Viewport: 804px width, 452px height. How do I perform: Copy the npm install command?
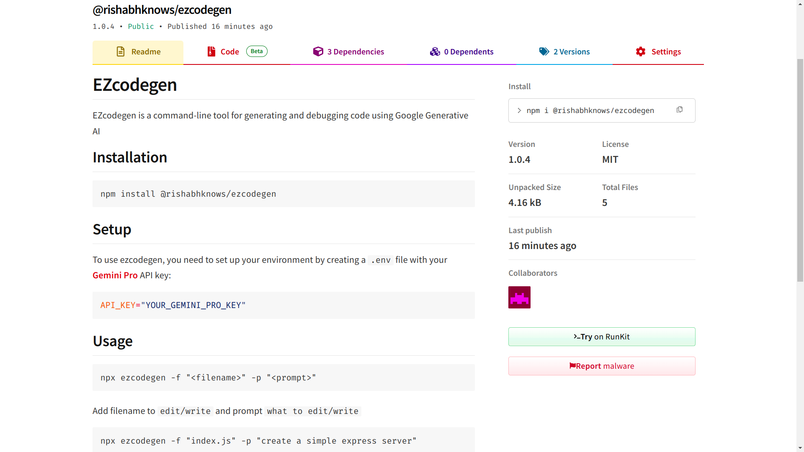click(x=680, y=110)
